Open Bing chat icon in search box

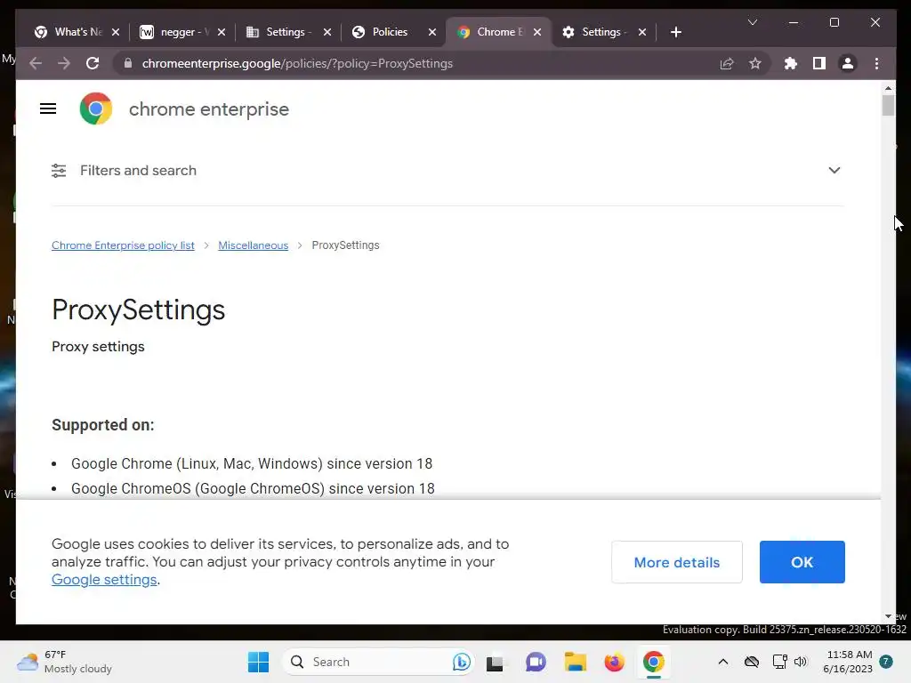pyautogui.click(x=462, y=662)
